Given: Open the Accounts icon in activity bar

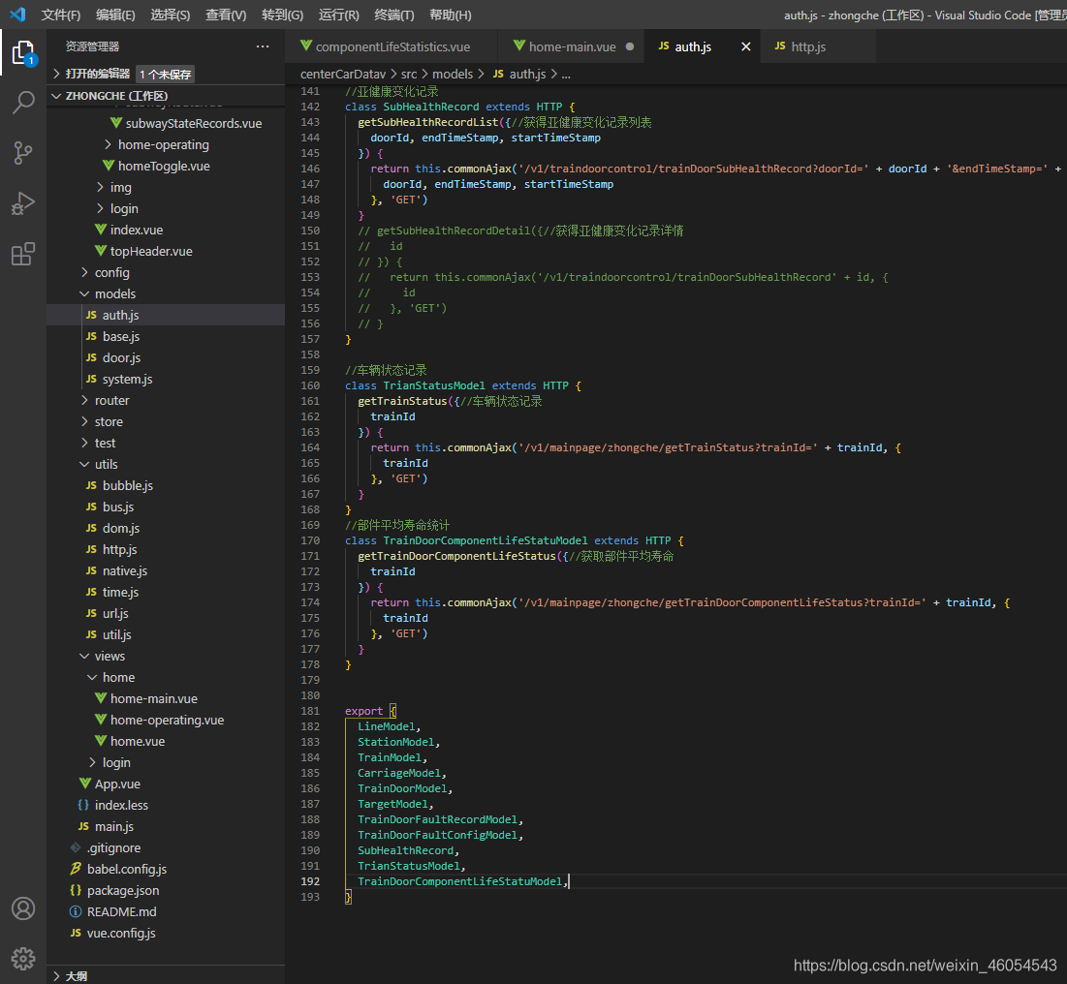Looking at the screenshot, I should coord(23,908).
